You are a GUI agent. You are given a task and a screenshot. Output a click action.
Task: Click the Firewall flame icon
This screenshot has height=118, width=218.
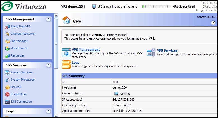(7, 87)
